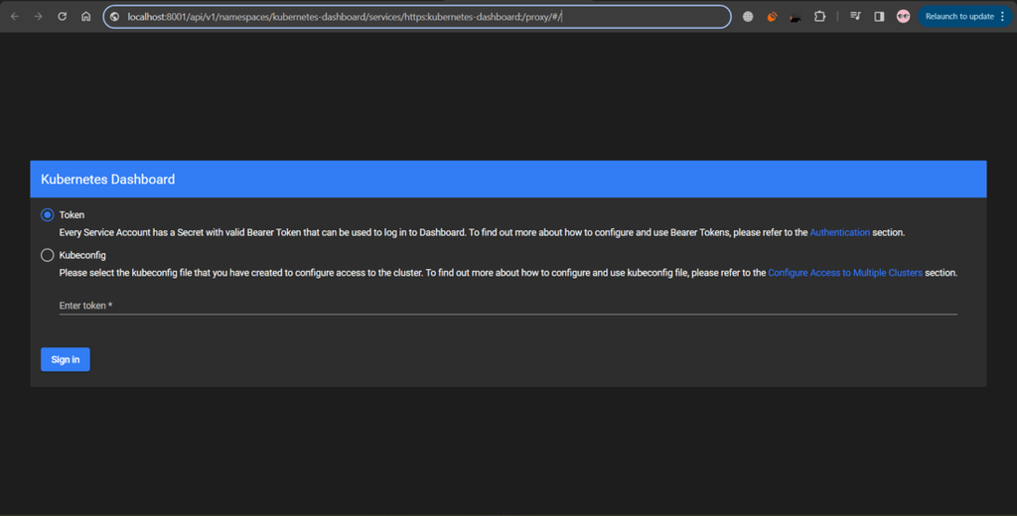Reload the Kubernetes Dashboard page
Screen dimensions: 1017x516
tap(63, 16)
